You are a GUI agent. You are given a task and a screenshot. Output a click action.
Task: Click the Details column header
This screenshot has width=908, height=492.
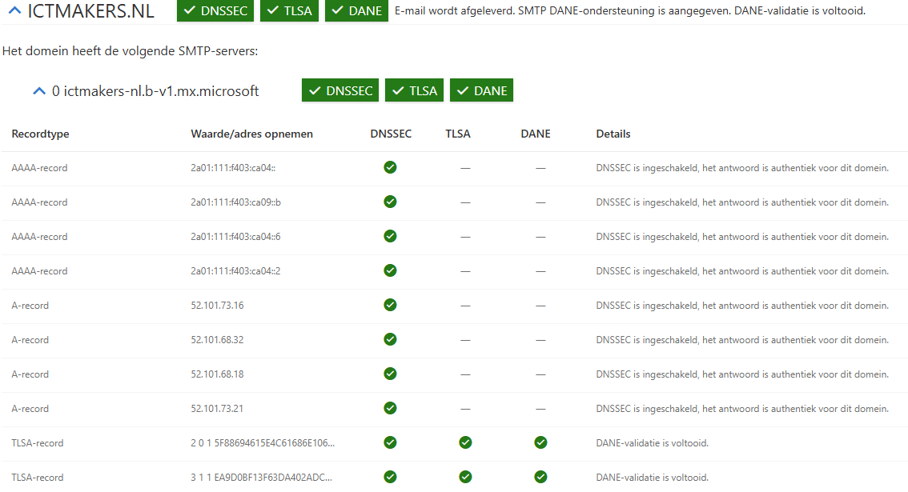coord(613,134)
